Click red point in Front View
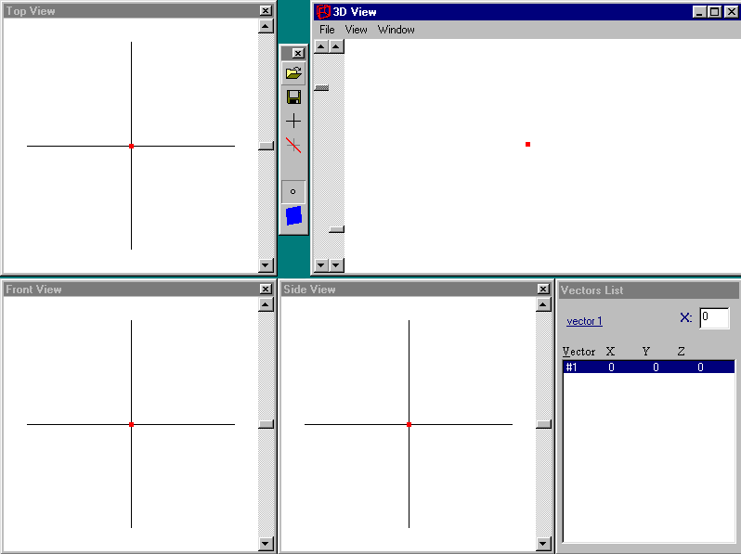This screenshot has height=554, width=741. [x=131, y=425]
